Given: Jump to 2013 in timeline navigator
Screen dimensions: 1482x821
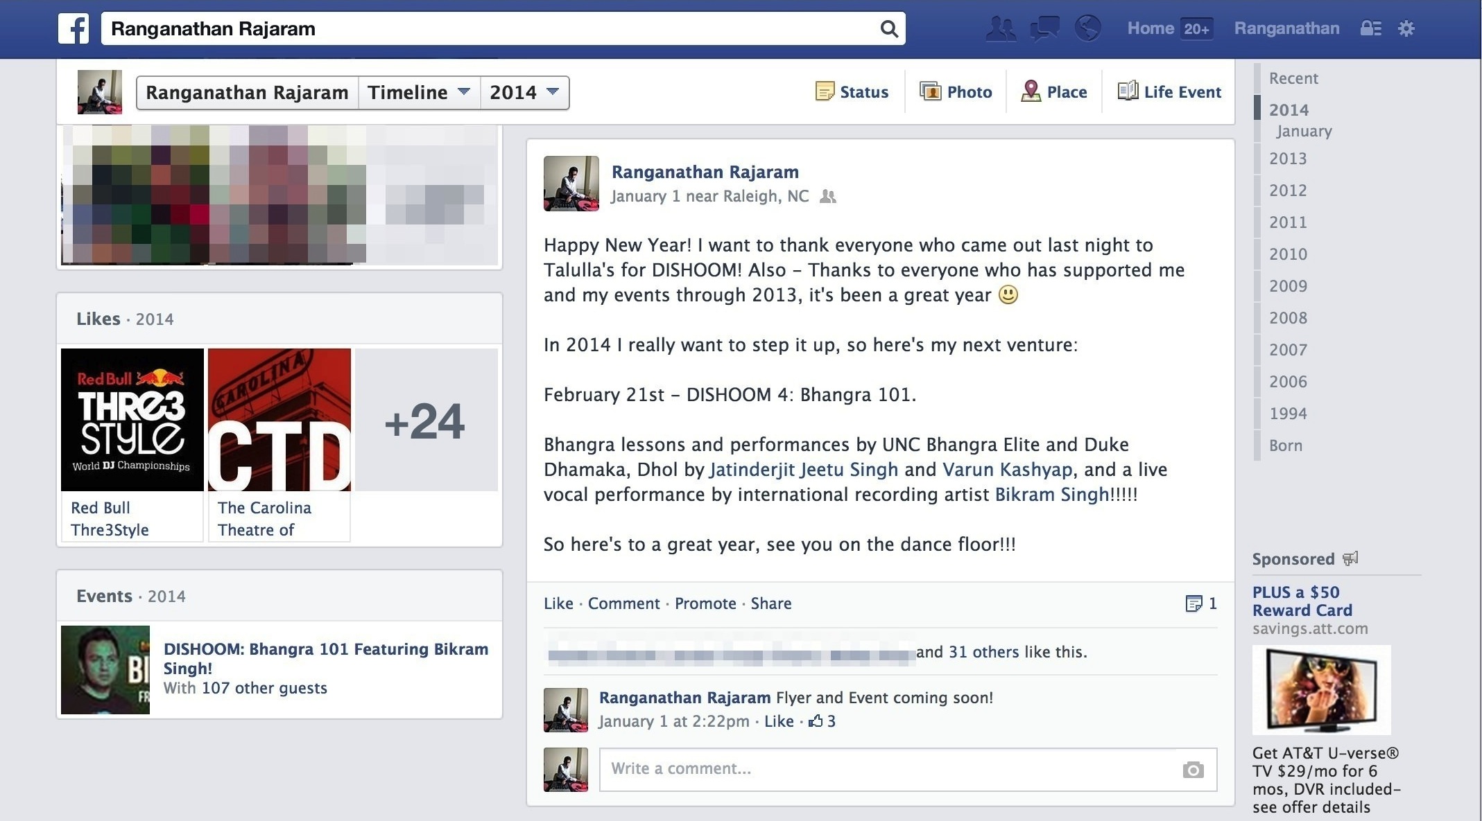Looking at the screenshot, I should pos(1288,159).
